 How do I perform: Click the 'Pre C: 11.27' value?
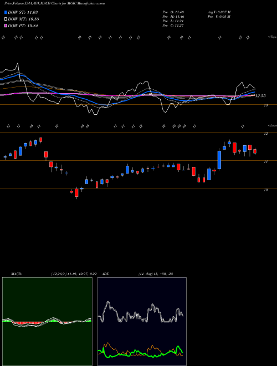pyautogui.click(x=173, y=26)
